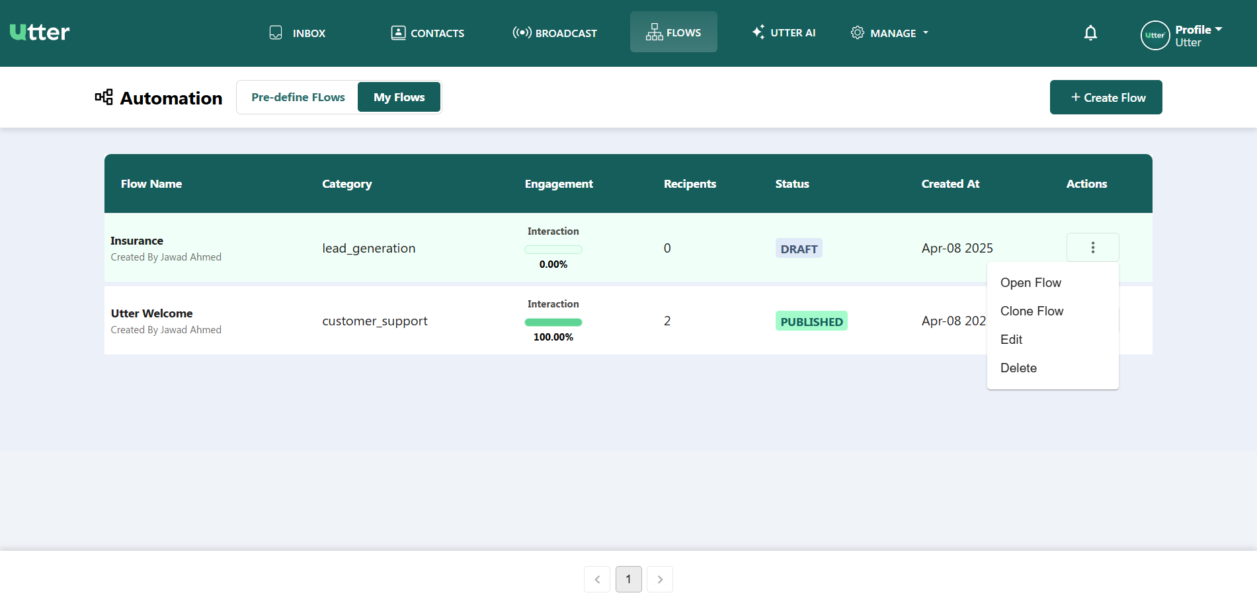Open the Inbox page
This screenshot has width=1257, height=607.
pyautogui.click(x=298, y=33)
